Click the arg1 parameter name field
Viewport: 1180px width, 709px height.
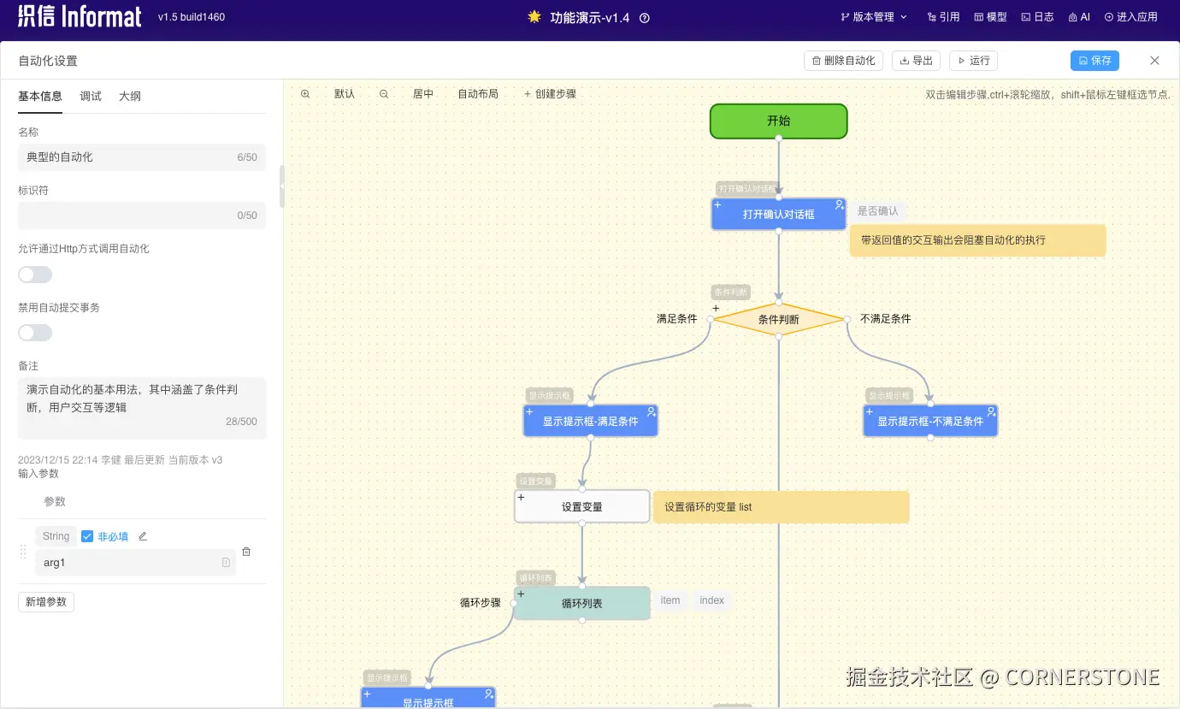pyautogui.click(x=135, y=563)
